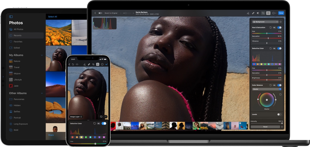Click Revert to Original on MacBook
The image size is (310, 147).
[111, 13]
